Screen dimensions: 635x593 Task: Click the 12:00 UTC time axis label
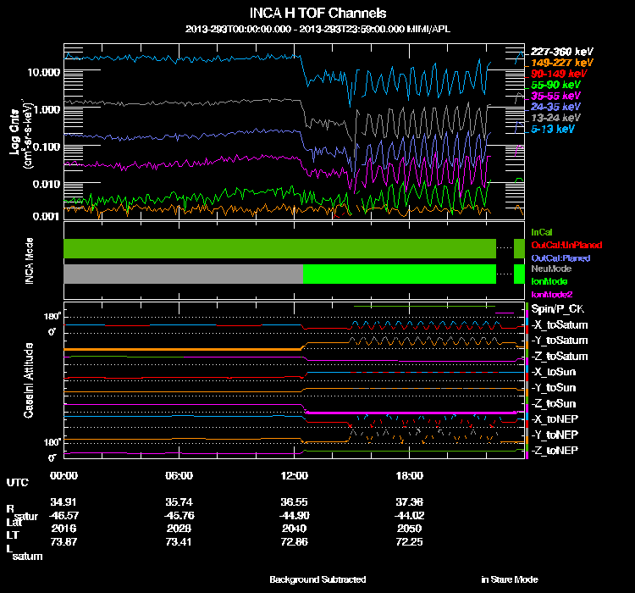(294, 475)
